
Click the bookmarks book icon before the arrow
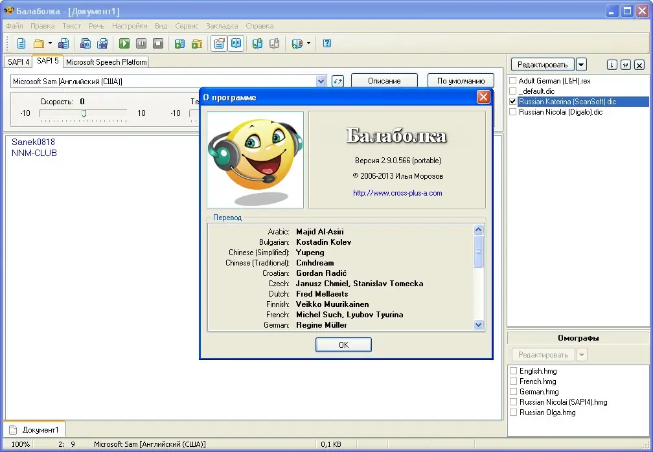pos(297,43)
